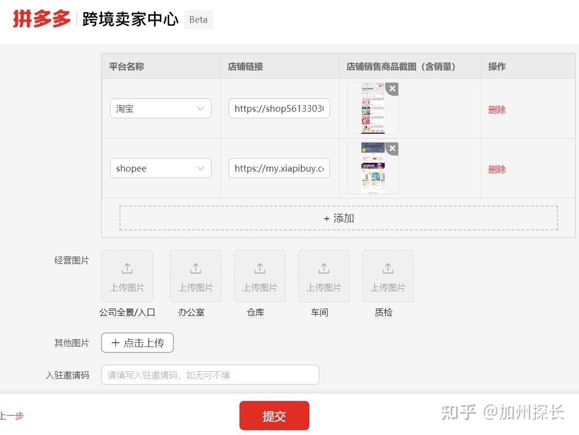Click the 入驻邀请码 input field
Screen dimensions: 579x435
pos(210,375)
